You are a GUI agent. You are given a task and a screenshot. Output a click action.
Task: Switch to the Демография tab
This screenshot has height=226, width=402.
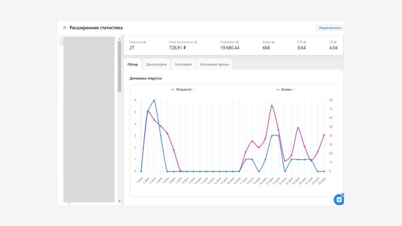pyautogui.click(x=156, y=64)
